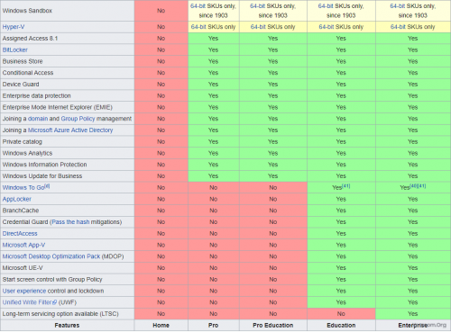Open footnote [40] in Windows To Go Enterprise cell
The width and height of the screenshot is (451, 332).
(414, 186)
